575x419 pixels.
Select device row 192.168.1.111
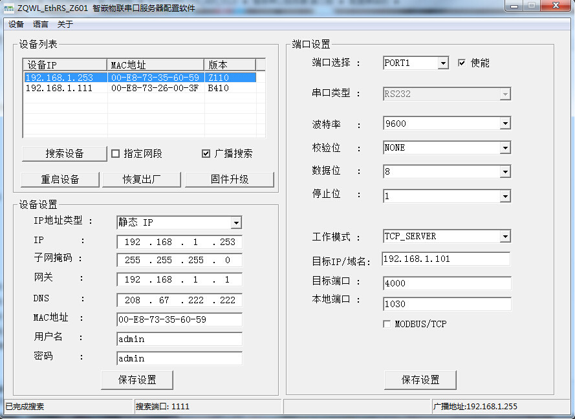[x=140, y=88]
